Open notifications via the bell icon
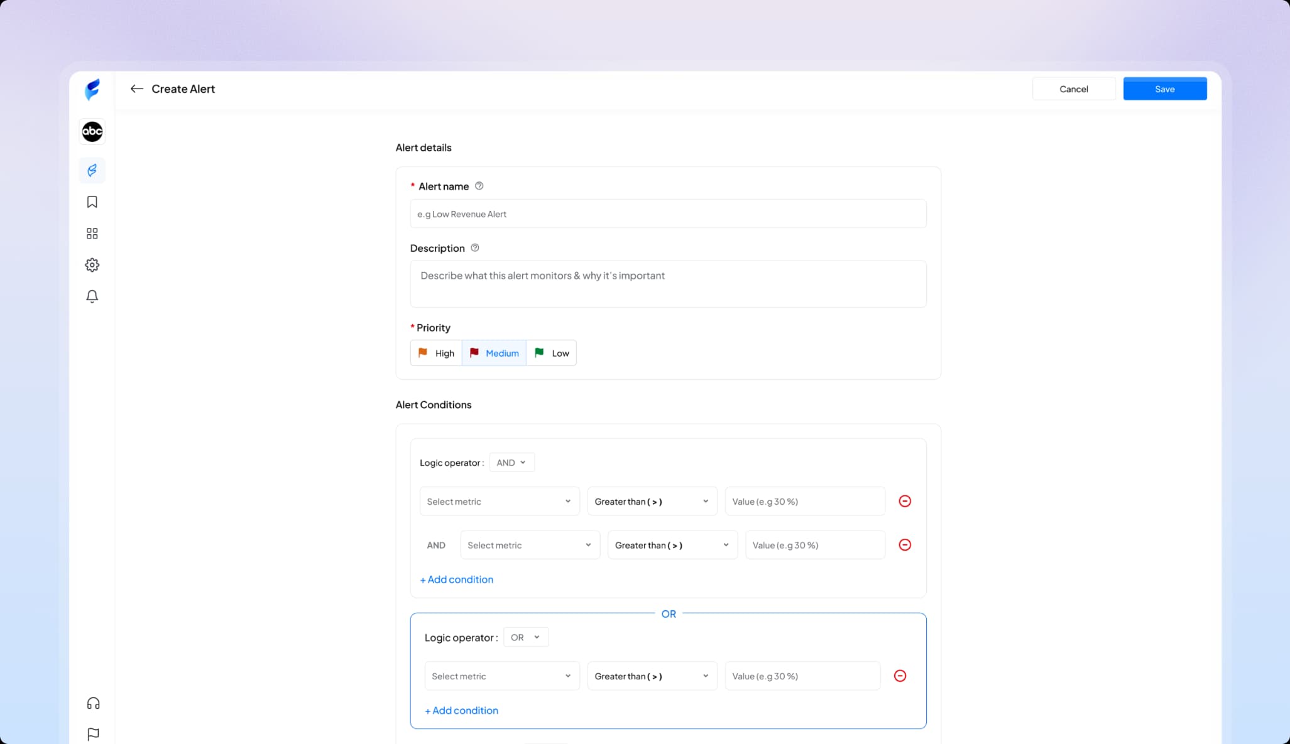 (92, 296)
